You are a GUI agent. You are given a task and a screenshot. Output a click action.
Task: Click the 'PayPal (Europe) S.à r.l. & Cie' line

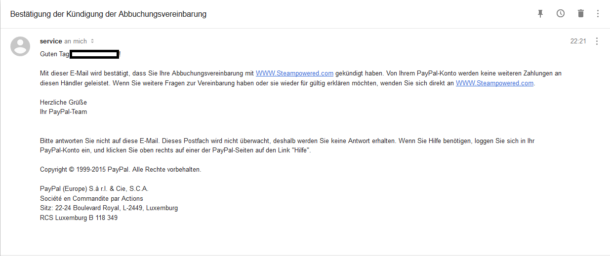[94, 189]
